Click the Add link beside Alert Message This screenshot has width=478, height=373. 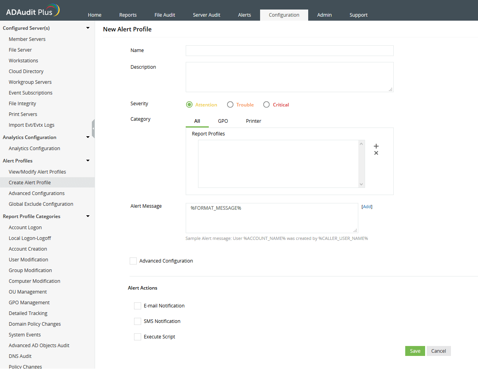coord(367,207)
